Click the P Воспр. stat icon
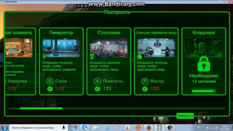233x131 pixels. [145, 81]
